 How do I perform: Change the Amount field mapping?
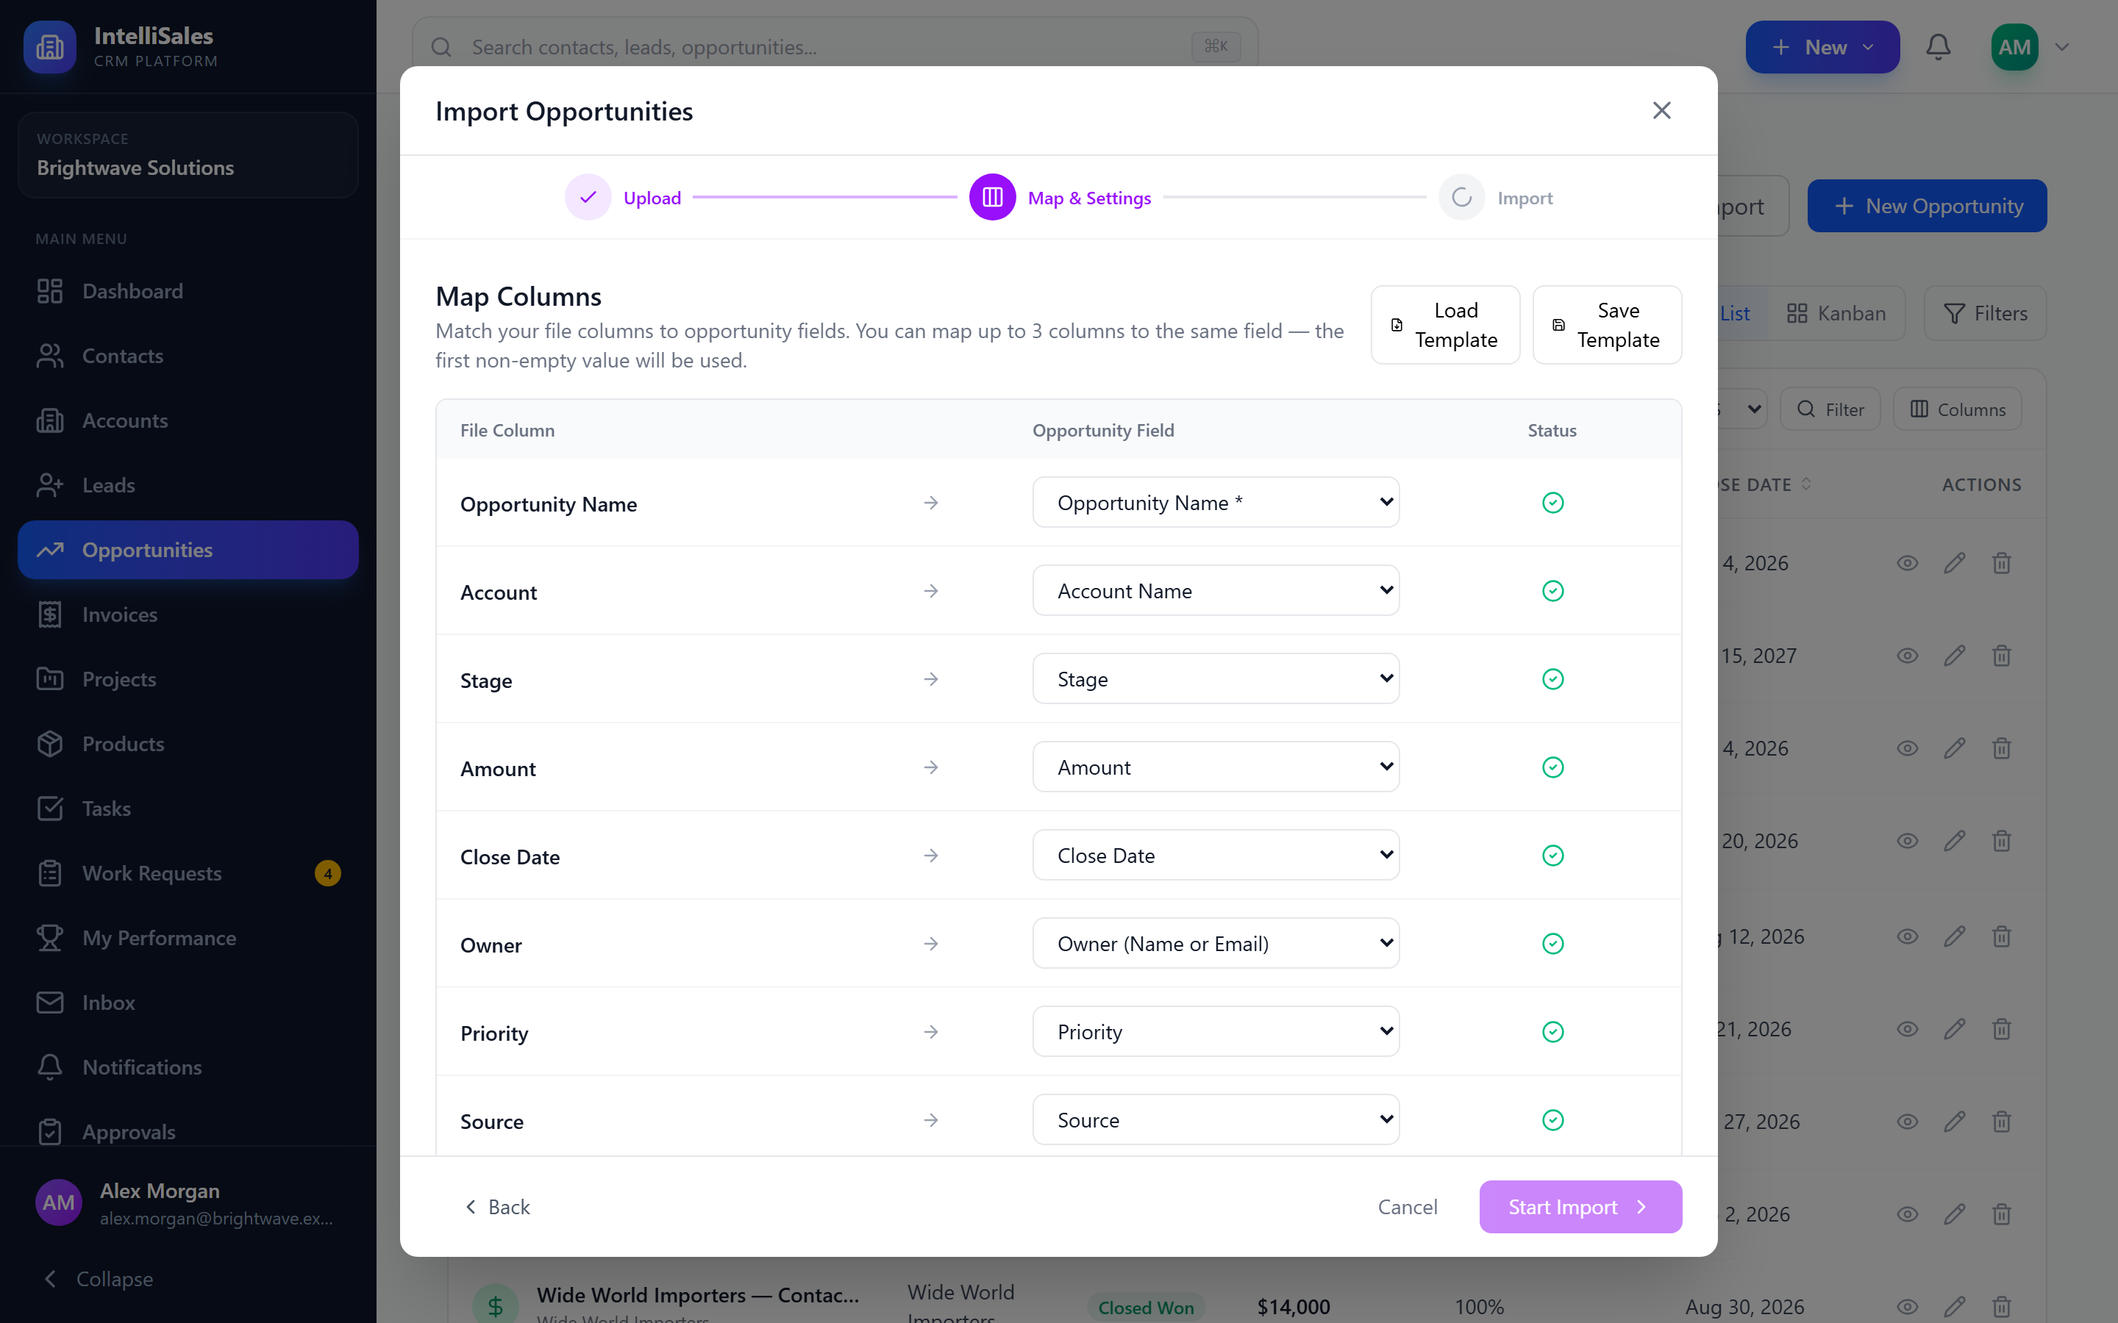[x=1216, y=767]
